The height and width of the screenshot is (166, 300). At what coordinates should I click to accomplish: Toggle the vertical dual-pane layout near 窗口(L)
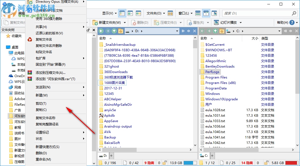tap(206, 13)
